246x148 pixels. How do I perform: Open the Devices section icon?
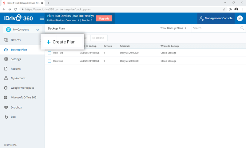click(x=6, y=40)
